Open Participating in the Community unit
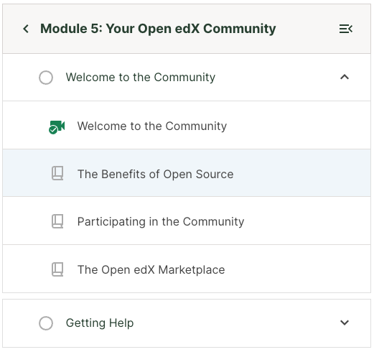The image size is (374, 352). [161, 222]
